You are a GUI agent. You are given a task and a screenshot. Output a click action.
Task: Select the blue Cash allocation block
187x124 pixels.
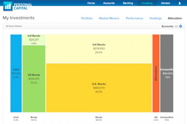coord(16,73)
